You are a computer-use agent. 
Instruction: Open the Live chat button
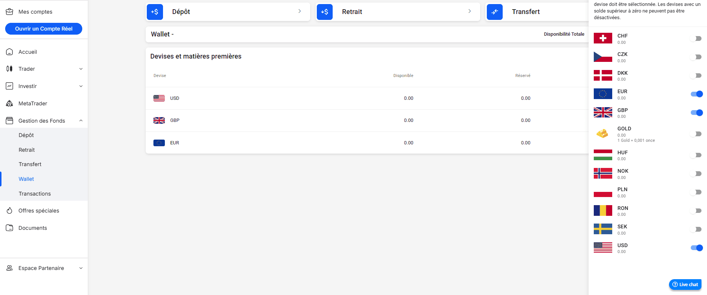[x=685, y=284]
